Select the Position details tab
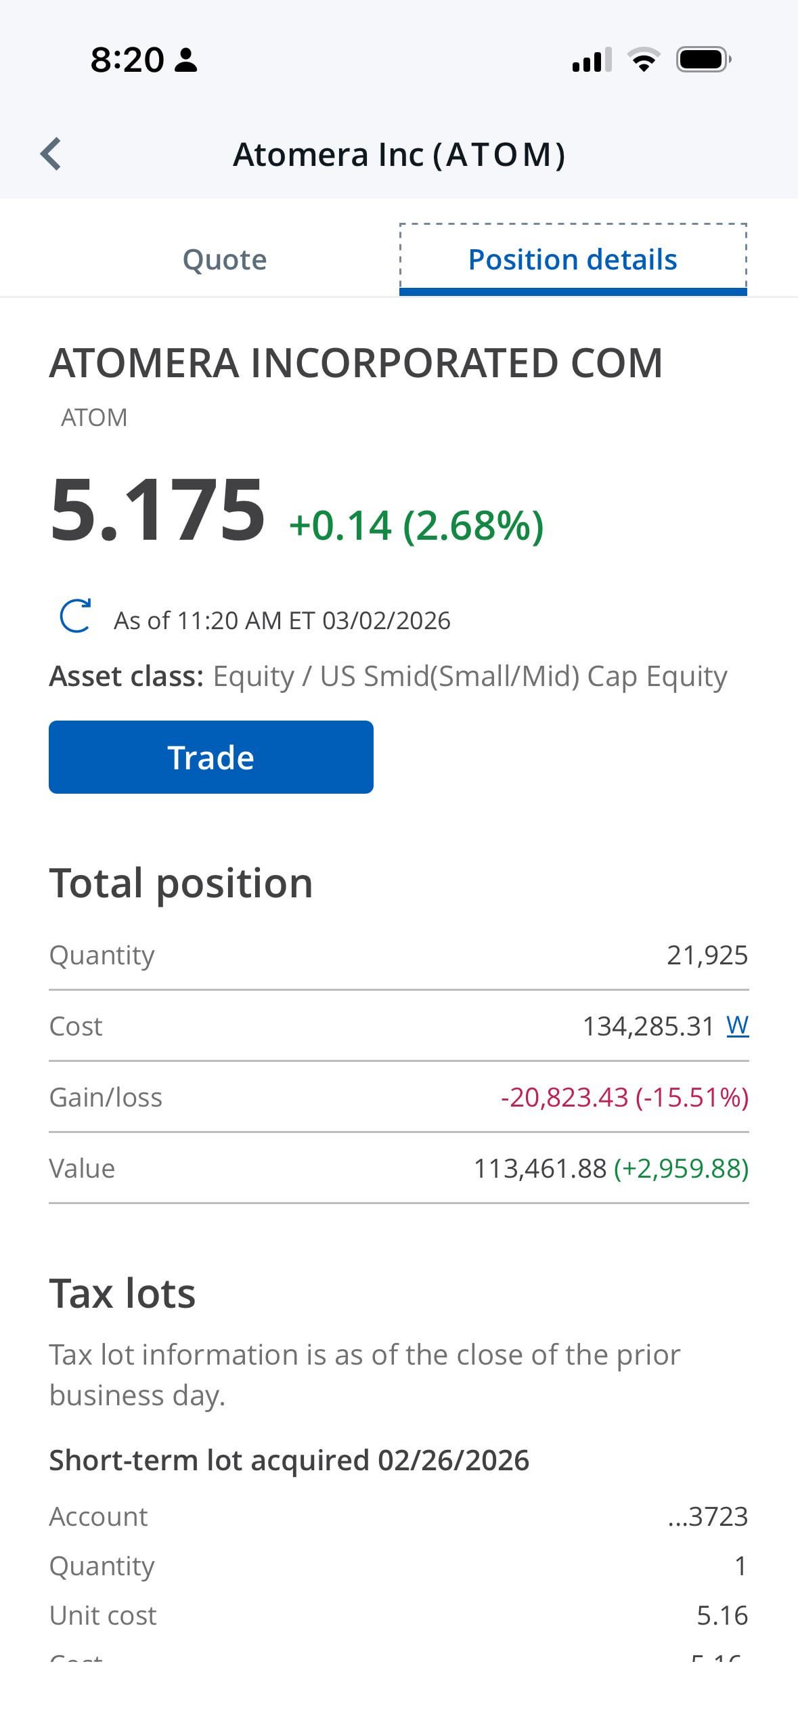 pyautogui.click(x=573, y=259)
